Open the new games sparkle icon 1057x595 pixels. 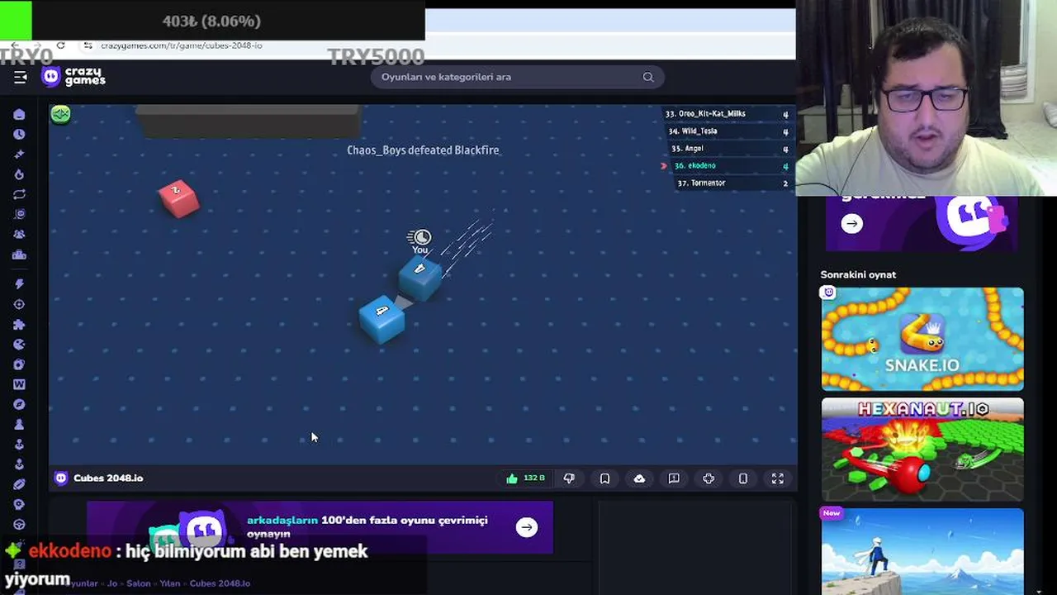tap(19, 155)
